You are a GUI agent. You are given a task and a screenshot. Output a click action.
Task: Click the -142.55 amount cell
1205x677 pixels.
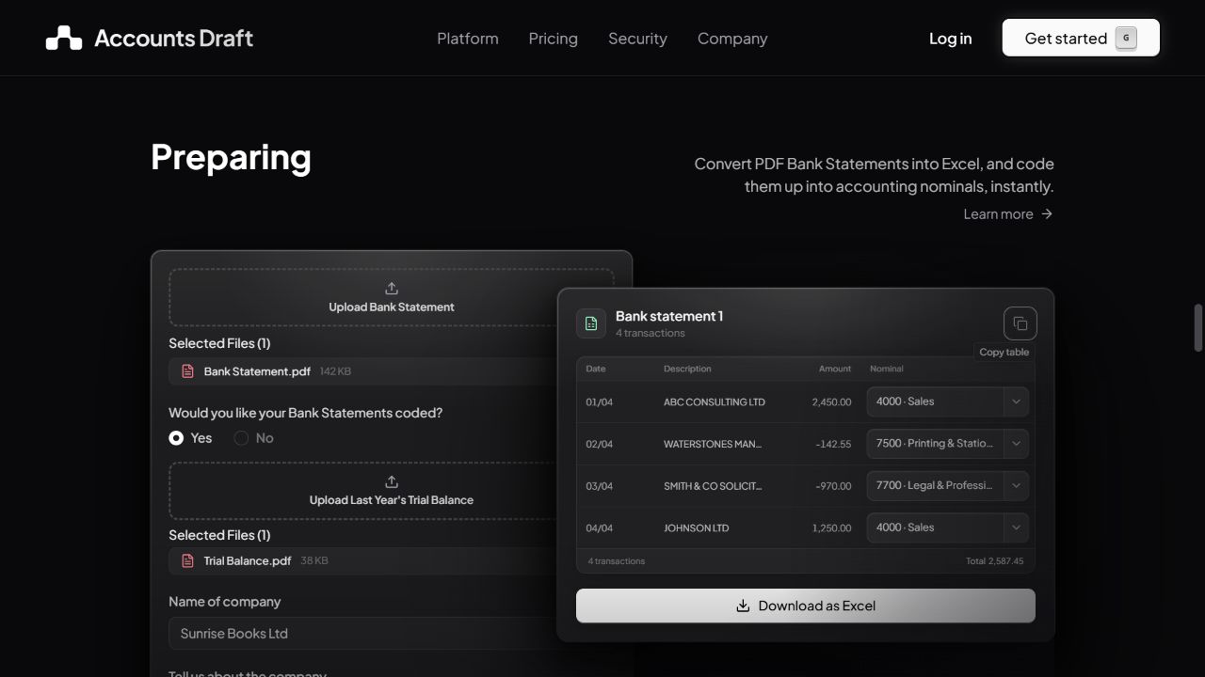833,444
